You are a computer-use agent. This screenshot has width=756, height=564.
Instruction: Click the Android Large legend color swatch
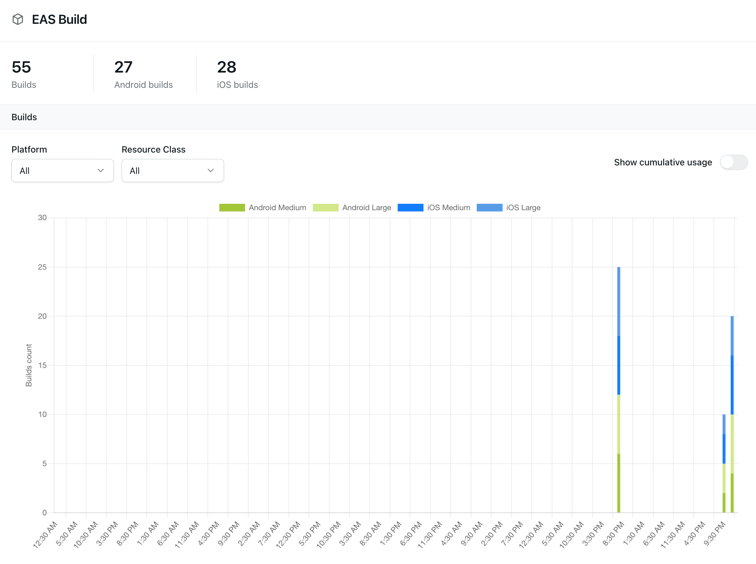point(325,207)
